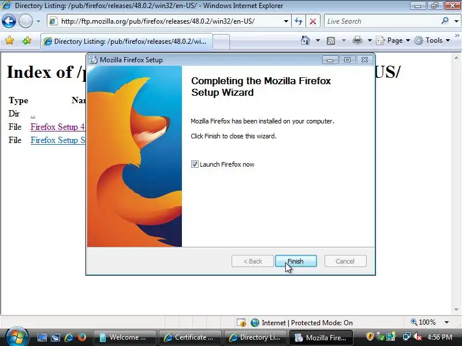Open the recent pages dropdown next to forward arrow

point(38,21)
